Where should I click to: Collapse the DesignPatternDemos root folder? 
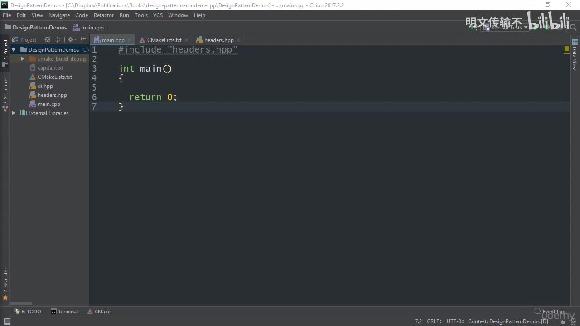[14, 50]
